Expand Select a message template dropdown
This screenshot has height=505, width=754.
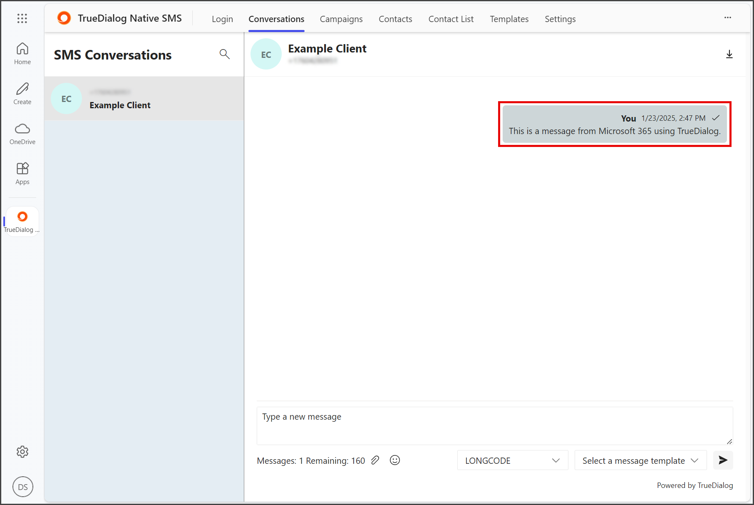click(x=641, y=460)
